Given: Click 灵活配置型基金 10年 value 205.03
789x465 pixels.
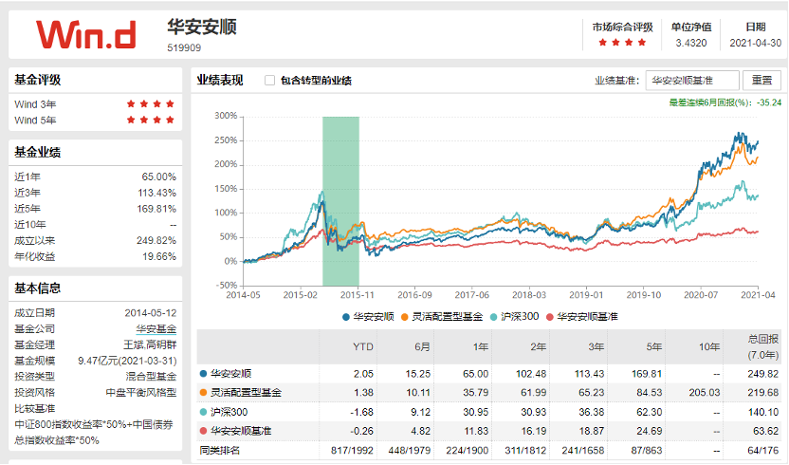Looking at the screenshot, I should (705, 393).
